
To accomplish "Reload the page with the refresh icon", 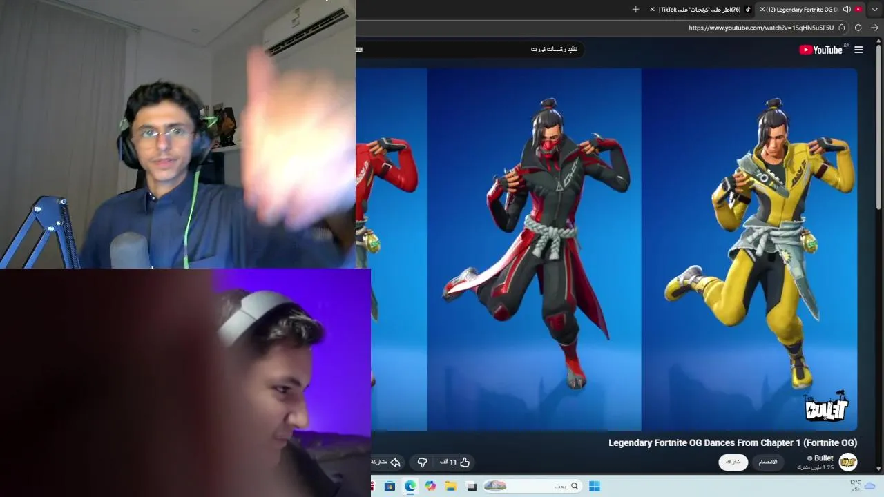I will point(858,28).
